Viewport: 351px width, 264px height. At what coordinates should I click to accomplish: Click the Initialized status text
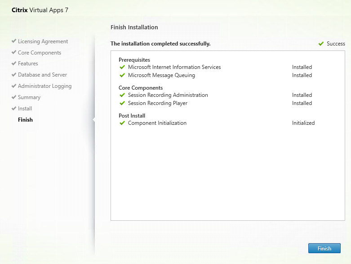point(303,123)
